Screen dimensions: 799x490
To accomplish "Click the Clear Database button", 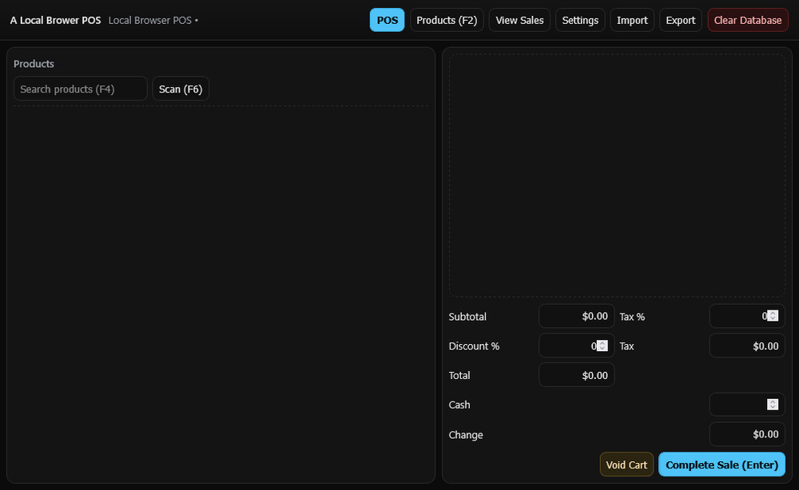I will pos(747,19).
